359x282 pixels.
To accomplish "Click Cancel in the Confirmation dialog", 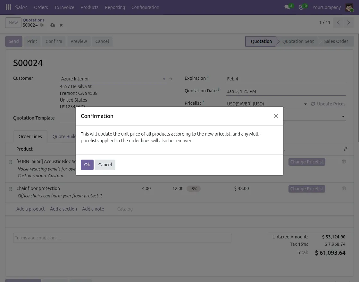I will tap(105, 165).
